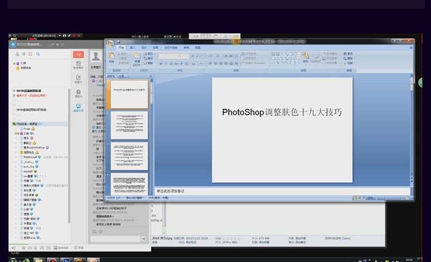Open the font size combo box
This screenshot has width=431, height=262.
pos(185,56)
